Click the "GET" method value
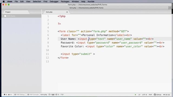Image resolution: width=173 pixels, height=97 pixels. pos(123,31)
